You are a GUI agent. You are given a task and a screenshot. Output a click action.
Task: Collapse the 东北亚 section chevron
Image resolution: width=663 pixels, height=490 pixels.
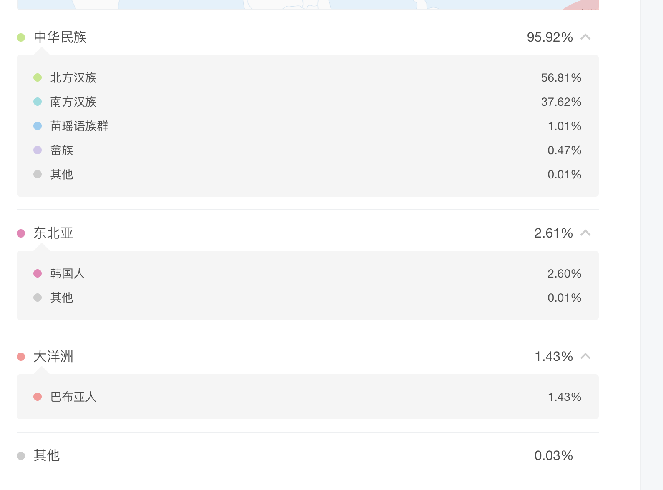[585, 233]
